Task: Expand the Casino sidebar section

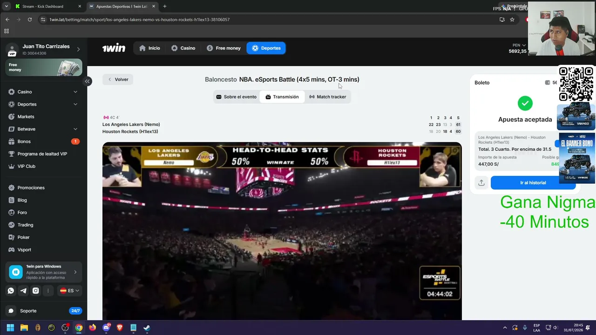Action: 75,92
